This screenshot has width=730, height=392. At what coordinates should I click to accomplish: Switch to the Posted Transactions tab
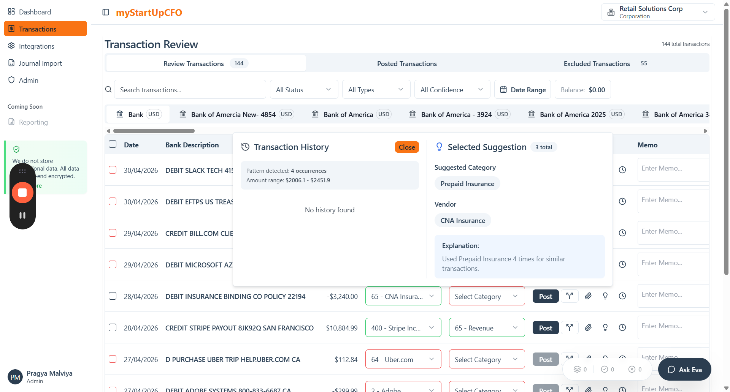point(406,63)
